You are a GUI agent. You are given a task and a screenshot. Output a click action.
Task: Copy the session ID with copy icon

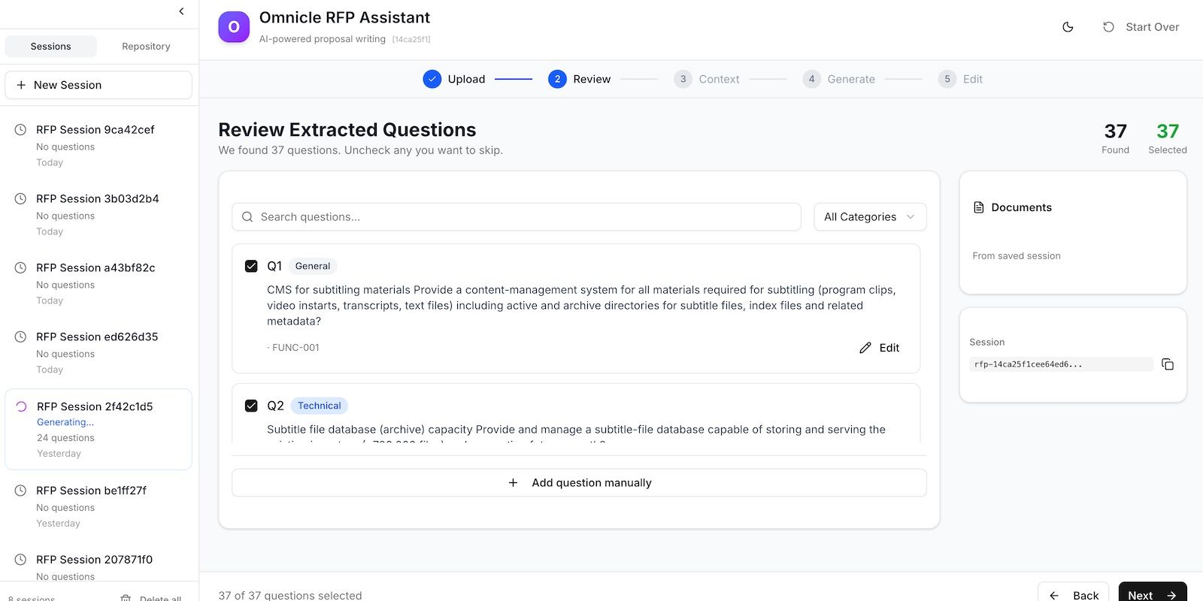click(x=1168, y=364)
